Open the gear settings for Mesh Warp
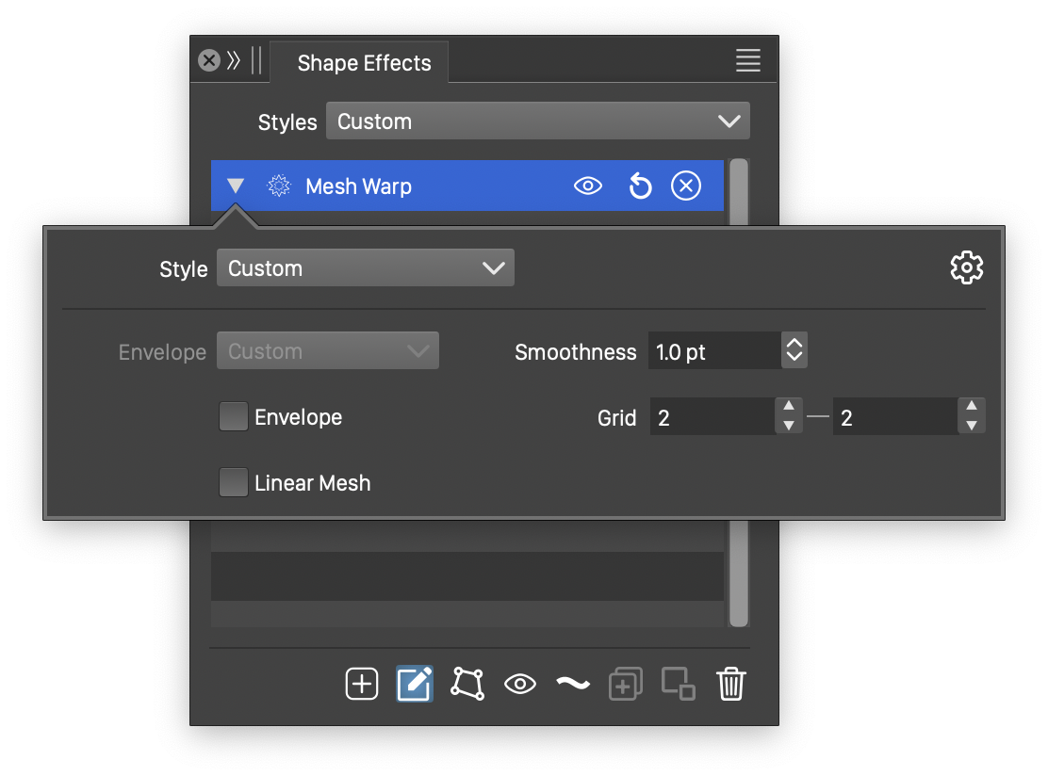 [x=966, y=268]
